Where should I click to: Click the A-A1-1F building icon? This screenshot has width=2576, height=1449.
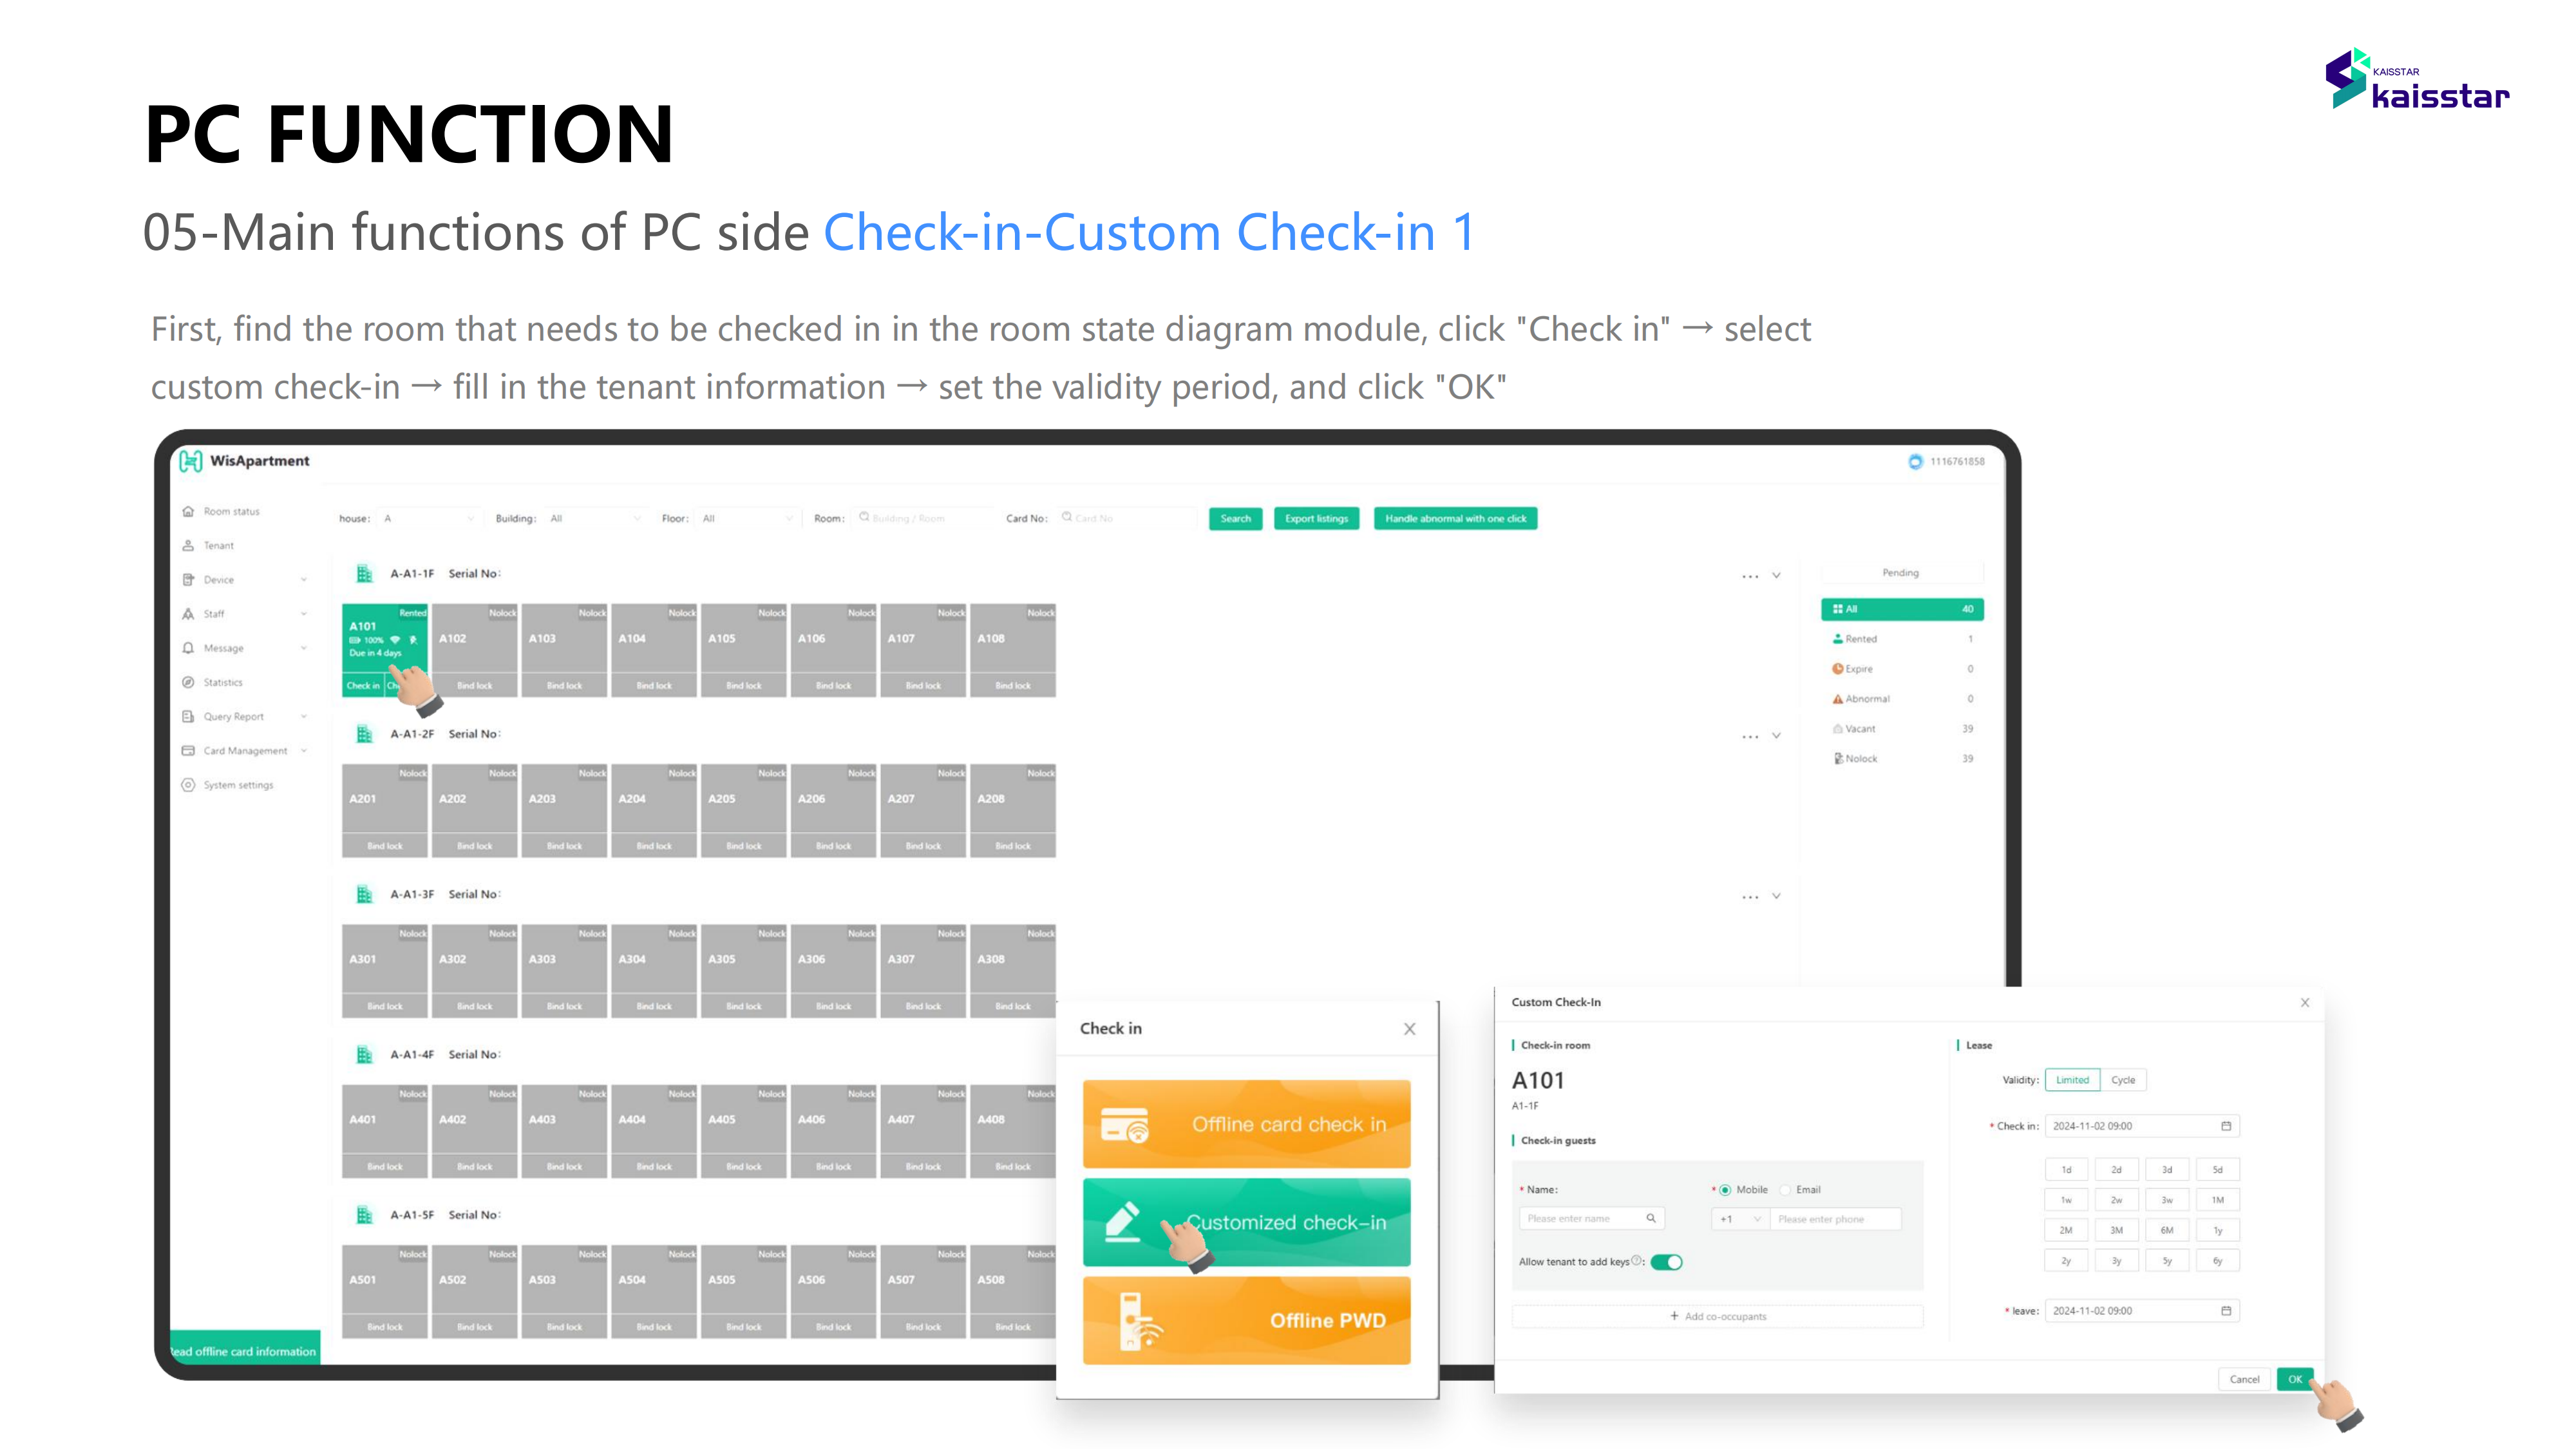[364, 573]
